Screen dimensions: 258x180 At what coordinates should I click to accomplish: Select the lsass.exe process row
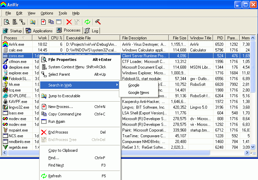[x=126, y=113]
